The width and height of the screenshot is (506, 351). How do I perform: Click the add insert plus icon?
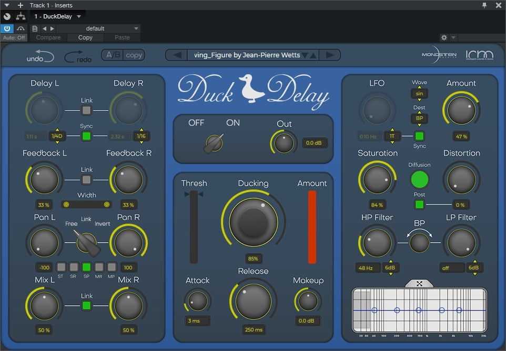click(21, 5)
